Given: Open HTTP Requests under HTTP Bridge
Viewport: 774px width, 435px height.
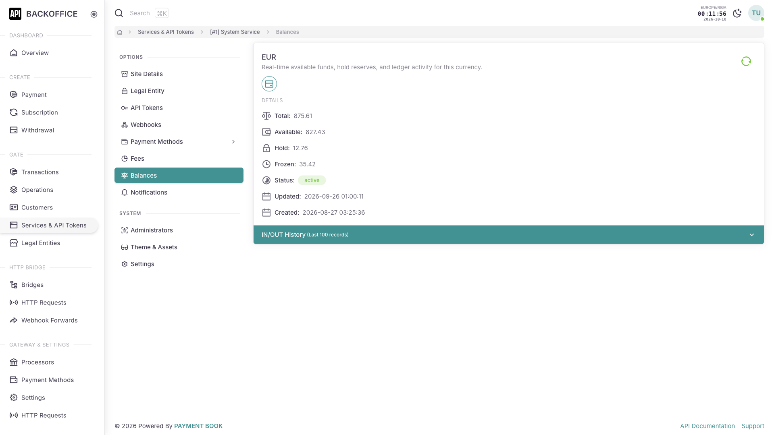Looking at the screenshot, I should click(x=49, y=302).
